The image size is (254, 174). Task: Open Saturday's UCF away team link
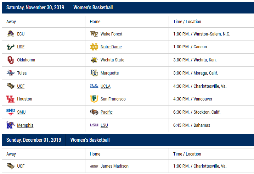(21, 86)
